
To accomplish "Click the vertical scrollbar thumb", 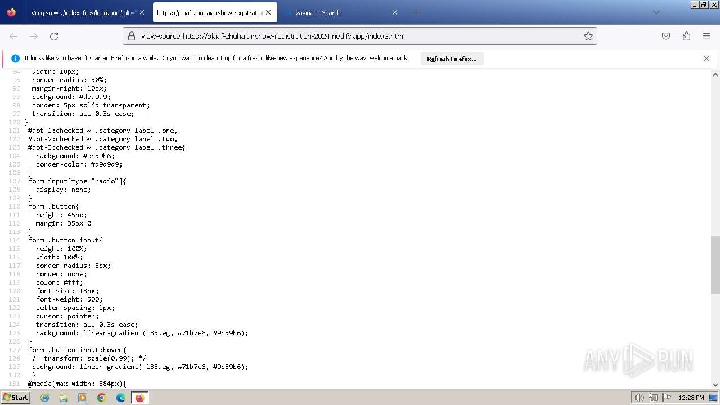I will pyautogui.click(x=715, y=264).
